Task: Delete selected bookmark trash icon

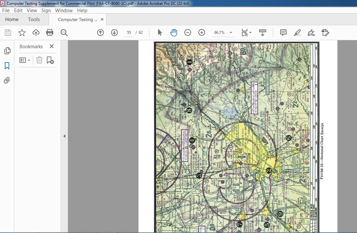Action: tap(39, 60)
